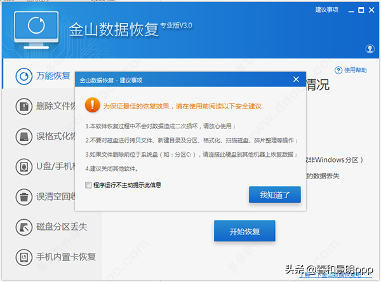The height and width of the screenshot is (282, 381).
Task: Click the monitor logo in header
Action: (x=36, y=30)
